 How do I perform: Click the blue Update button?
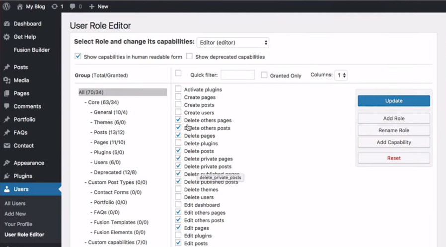point(393,101)
